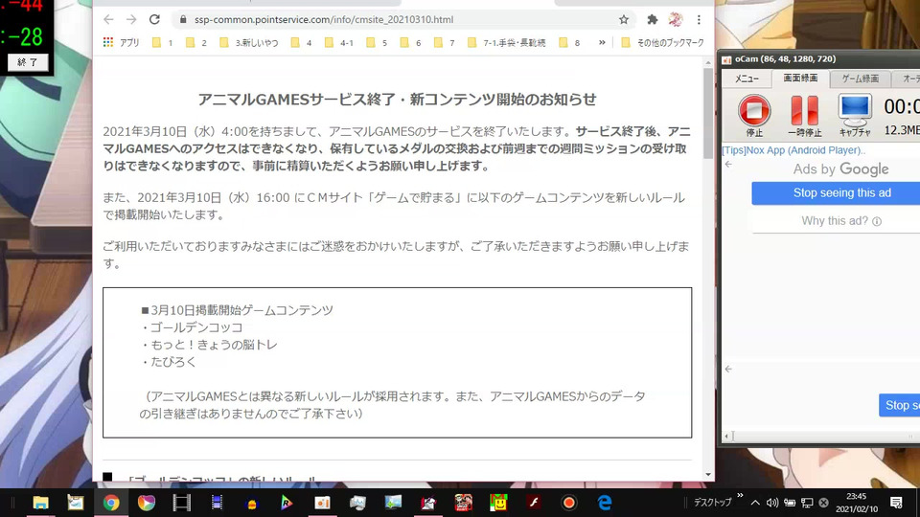The image size is (920, 517).
Task: Click the page heading アニマルGAMESサービス終了
Action: pos(397,99)
